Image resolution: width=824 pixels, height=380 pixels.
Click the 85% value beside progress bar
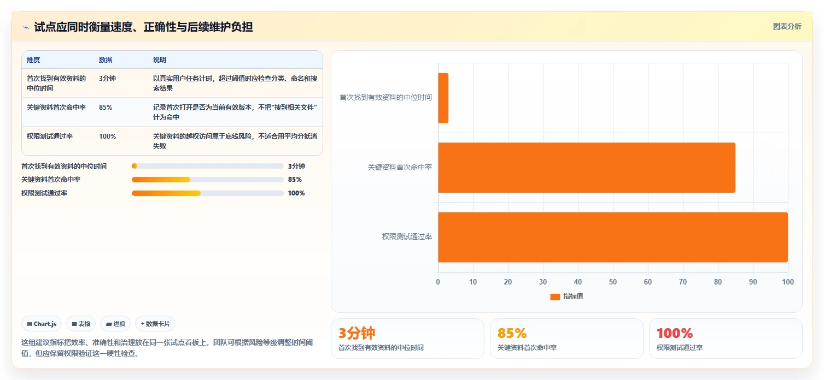point(295,180)
